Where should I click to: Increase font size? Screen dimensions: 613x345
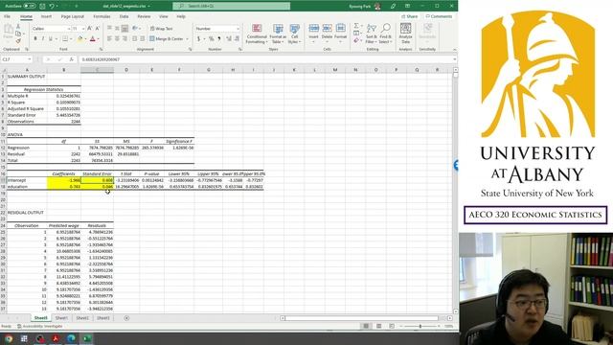(89, 29)
